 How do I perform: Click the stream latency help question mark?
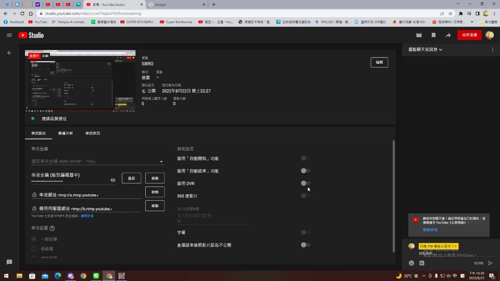point(52,228)
